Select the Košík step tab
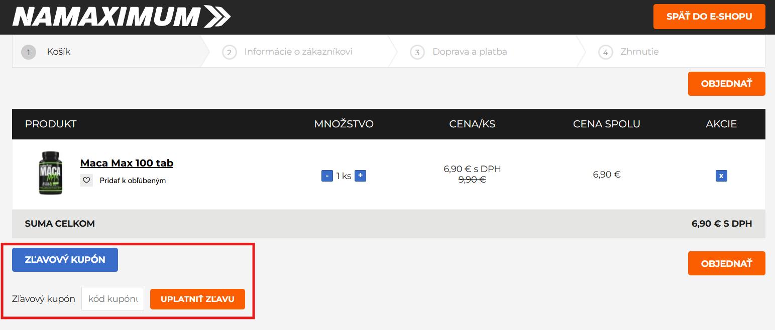 tap(59, 52)
